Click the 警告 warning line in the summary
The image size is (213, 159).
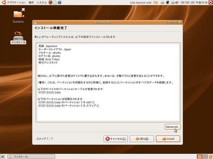[106, 82]
